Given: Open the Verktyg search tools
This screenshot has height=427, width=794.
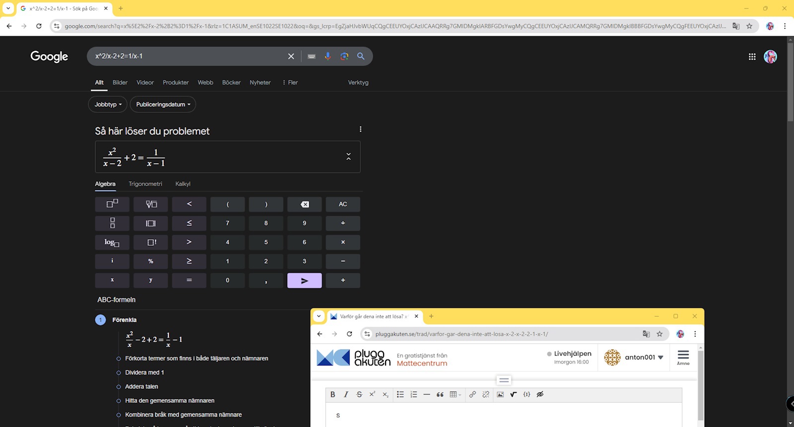Looking at the screenshot, I should (x=358, y=82).
